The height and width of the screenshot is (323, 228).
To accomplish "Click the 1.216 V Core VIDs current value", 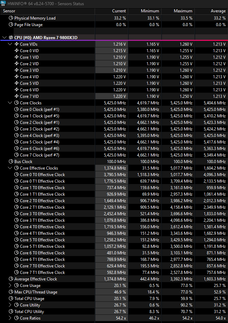I will tap(119, 44).
